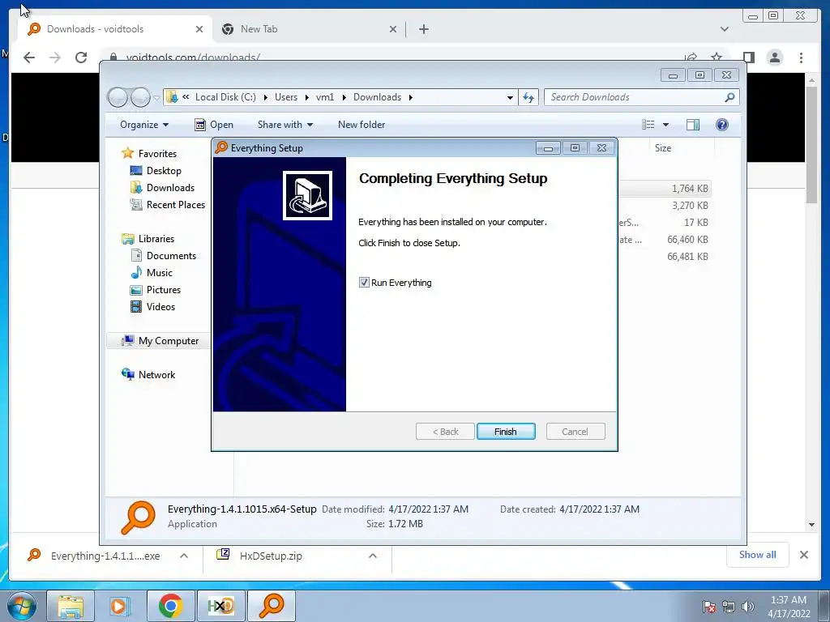The width and height of the screenshot is (830, 622).
Task: Select the file row sized 3,270 KB
Action: pyautogui.click(x=665, y=206)
